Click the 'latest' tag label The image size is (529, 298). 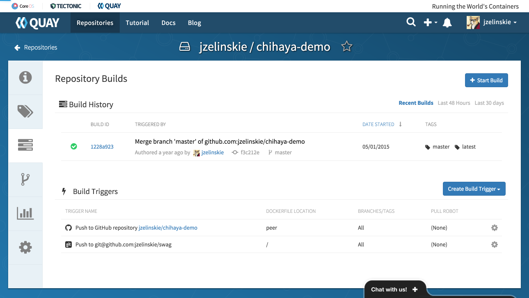tap(469, 147)
